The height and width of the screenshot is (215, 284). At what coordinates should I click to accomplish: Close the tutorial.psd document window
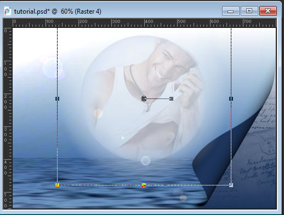[268, 11]
